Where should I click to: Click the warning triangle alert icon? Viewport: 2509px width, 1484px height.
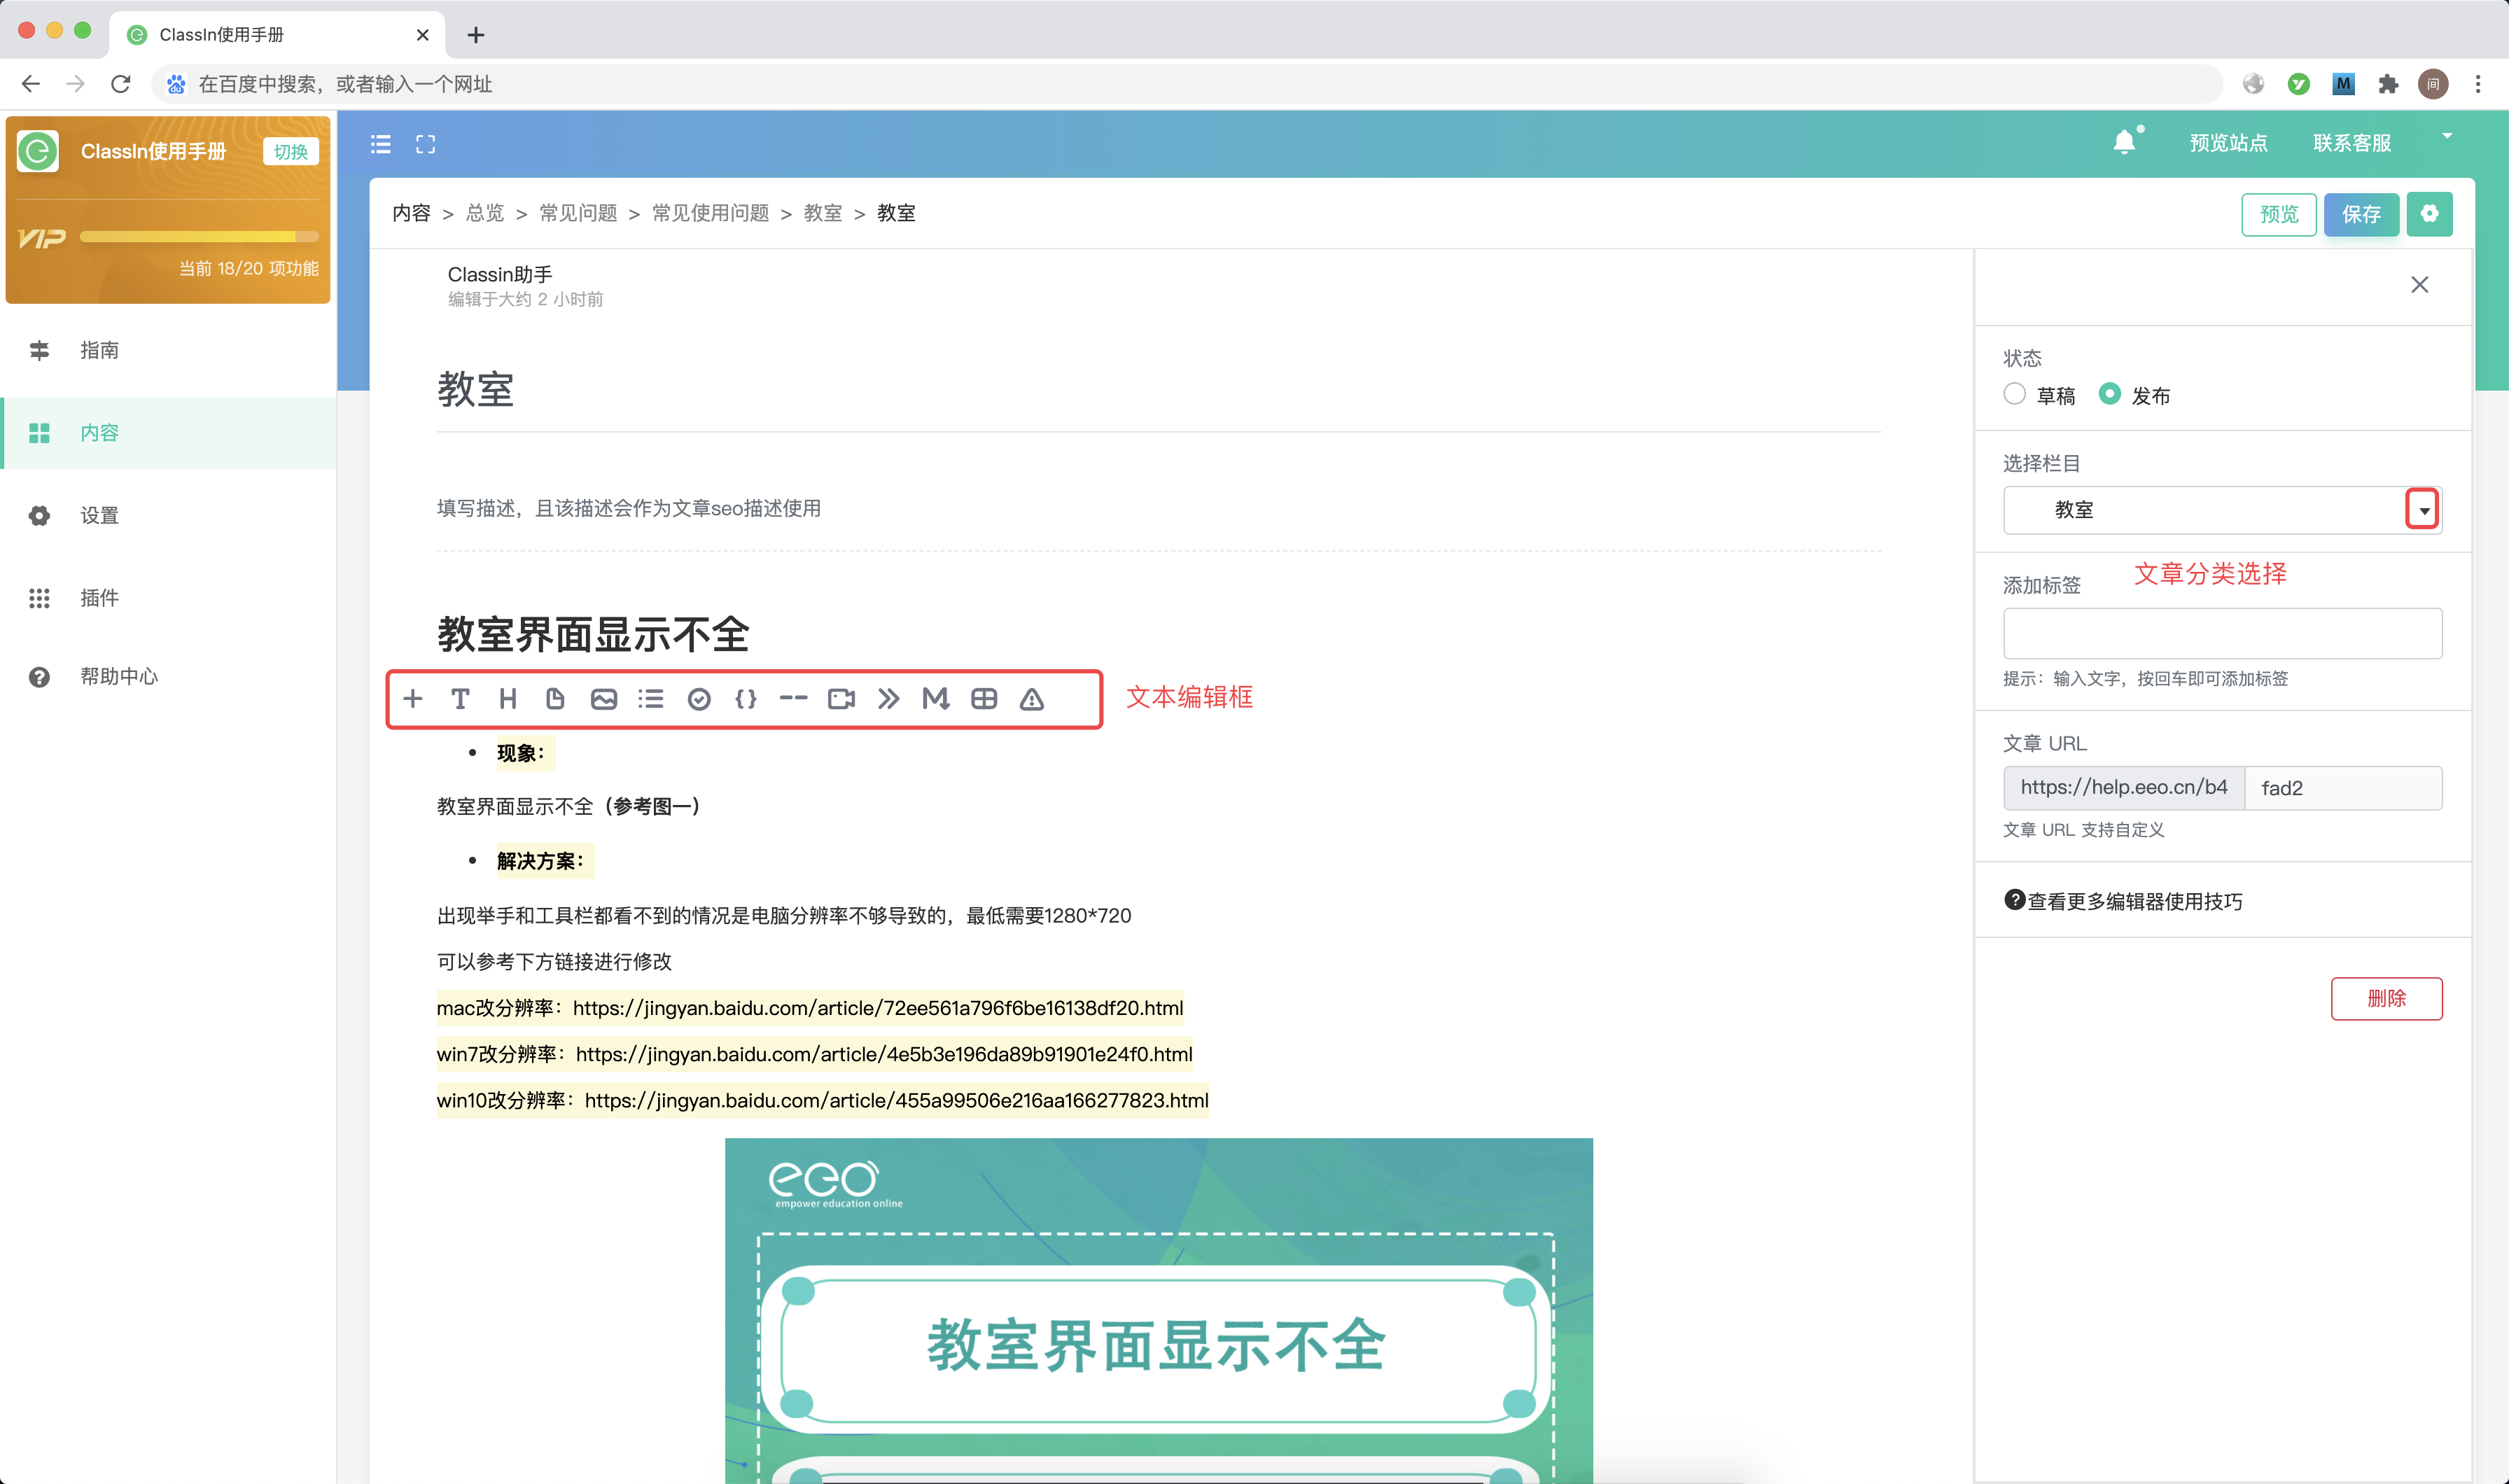click(x=1032, y=699)
